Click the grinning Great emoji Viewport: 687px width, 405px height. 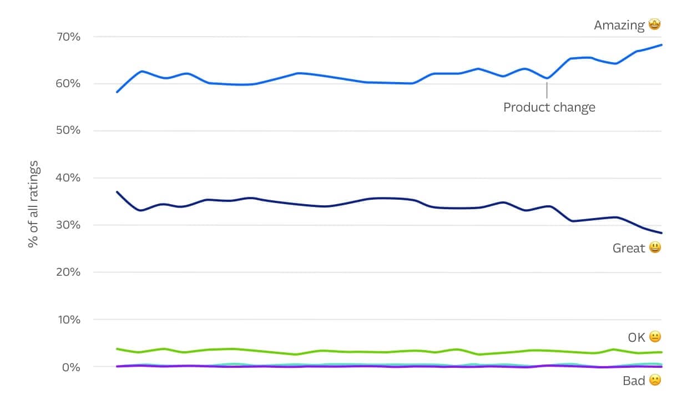point(655,248)
